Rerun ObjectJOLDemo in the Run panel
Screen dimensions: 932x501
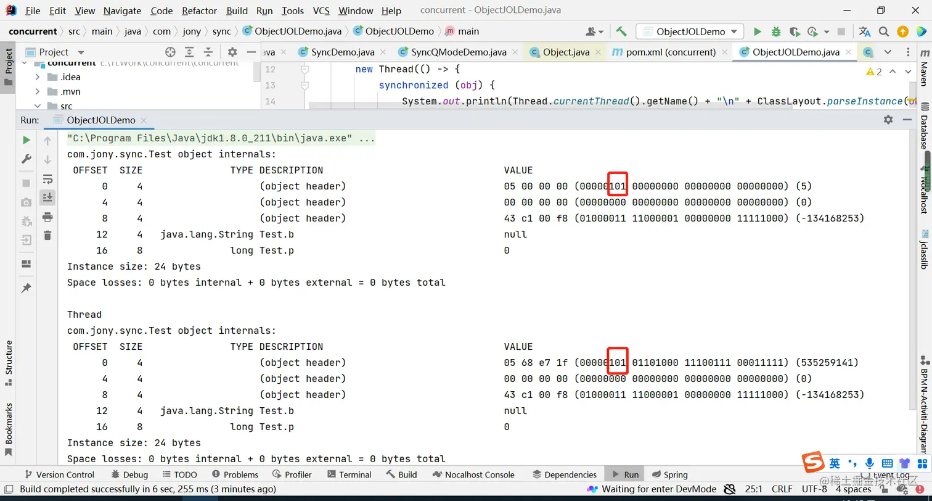pos(27,140)
